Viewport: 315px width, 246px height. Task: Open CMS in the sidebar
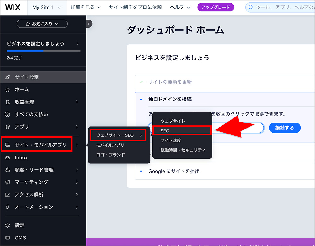[43, 238]
